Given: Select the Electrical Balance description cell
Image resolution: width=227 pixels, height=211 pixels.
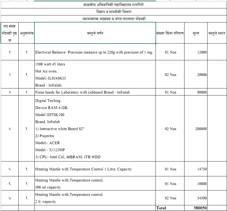Looking at the screenshot, I should point(95,52).
